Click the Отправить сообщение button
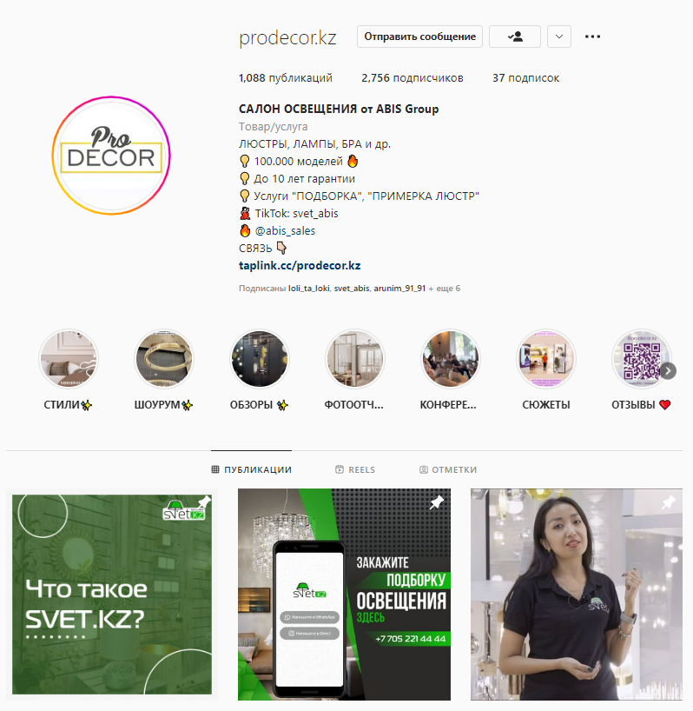Screen dimensions: 693x711 coord(419,37)
